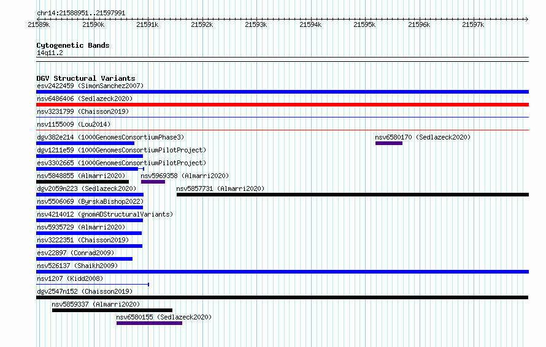Open the nsv5848855 (Almarri2020) label
546x347 pixels.
81,176
